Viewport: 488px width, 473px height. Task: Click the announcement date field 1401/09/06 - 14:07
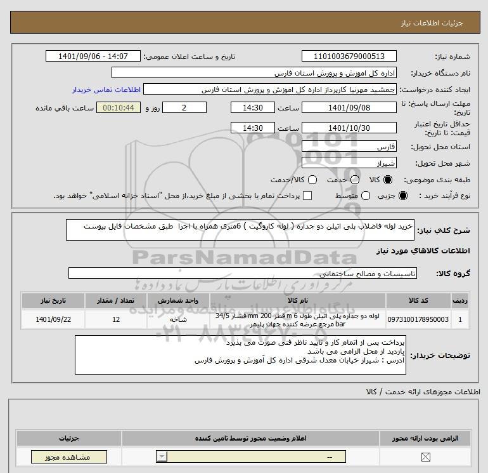tap(93, 56)
